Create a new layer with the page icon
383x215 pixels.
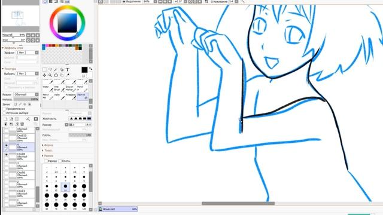point(5,119)
